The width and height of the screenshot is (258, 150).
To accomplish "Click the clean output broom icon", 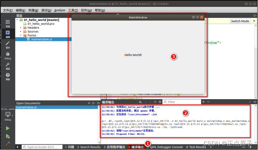I will tap(140, 102).
